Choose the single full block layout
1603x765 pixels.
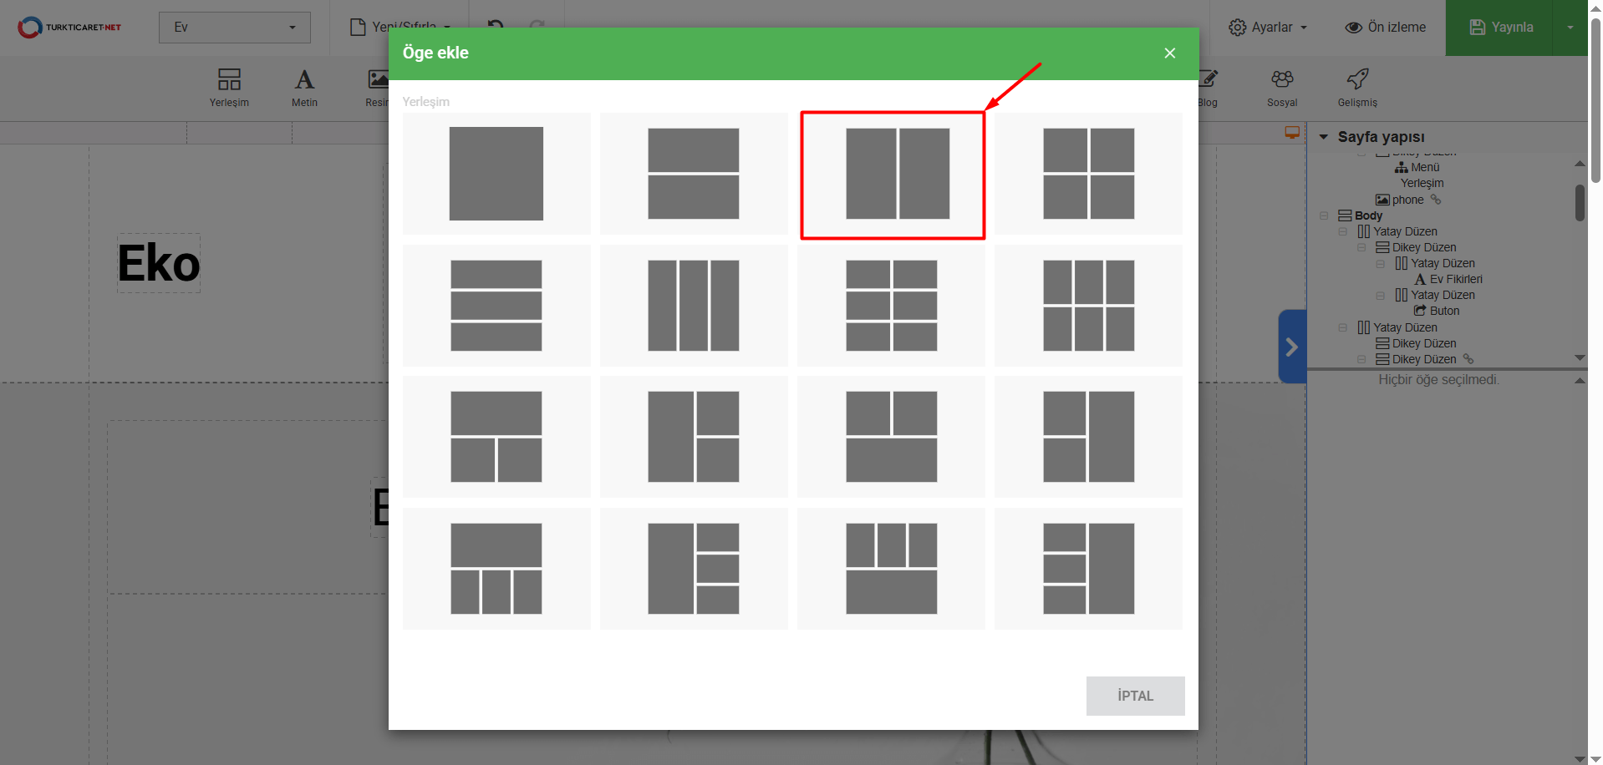coord(496,174)
